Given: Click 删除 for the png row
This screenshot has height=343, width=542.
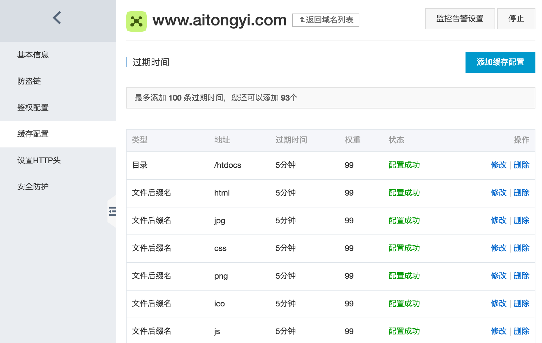Looking at the screenshot, I should (x=522, y=276).
